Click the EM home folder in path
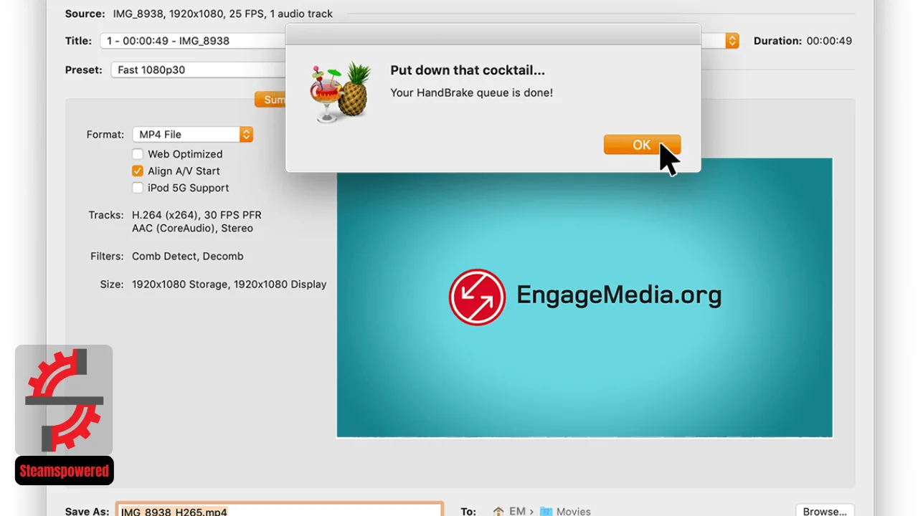Screen dimensions: 918x516 coord(509,511)
